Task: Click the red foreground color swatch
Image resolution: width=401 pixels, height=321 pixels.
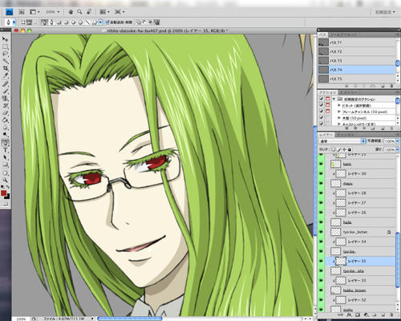Action: tap(4, 193)
